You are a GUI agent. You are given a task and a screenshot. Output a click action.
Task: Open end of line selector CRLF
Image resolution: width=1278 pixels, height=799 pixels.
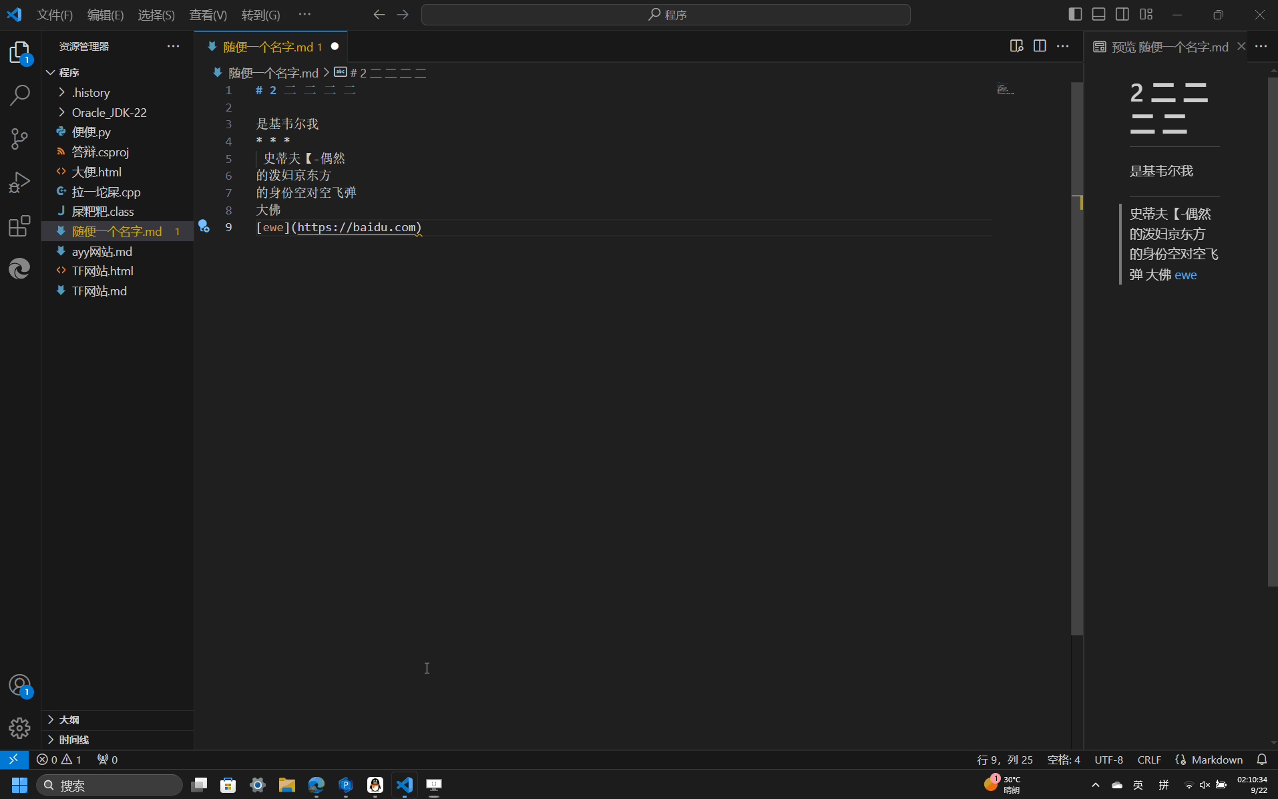tap(1149, 760)
